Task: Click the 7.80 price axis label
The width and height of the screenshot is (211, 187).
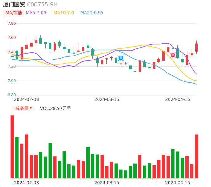Action: [12, 23]
